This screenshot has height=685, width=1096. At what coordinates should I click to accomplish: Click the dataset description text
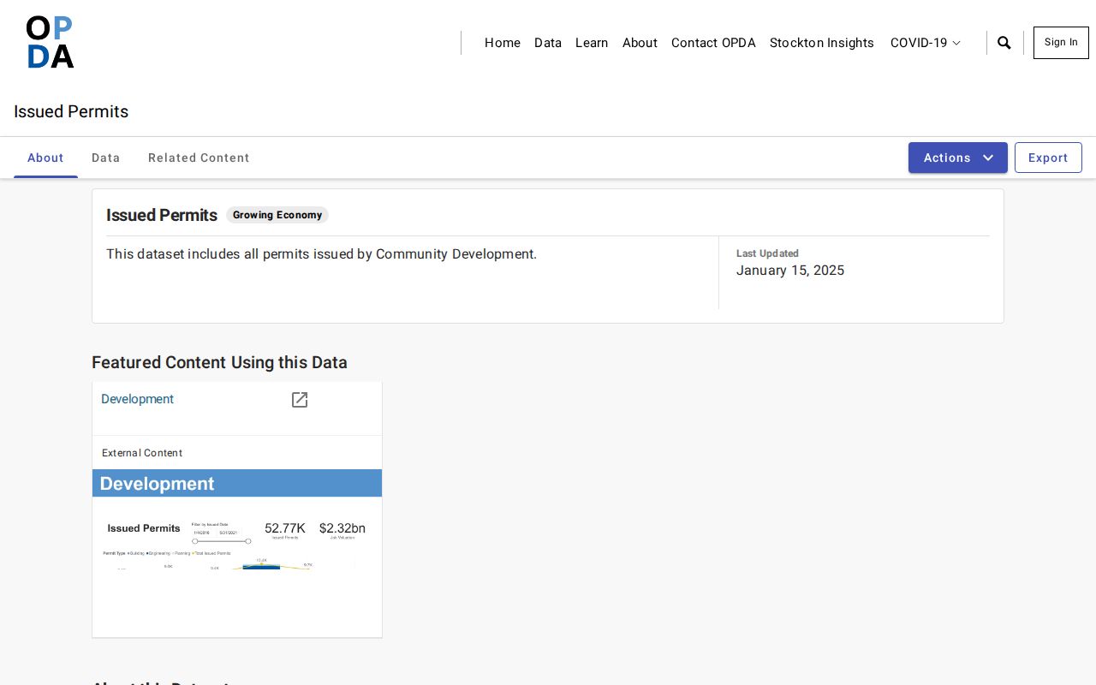coord(321,254)
